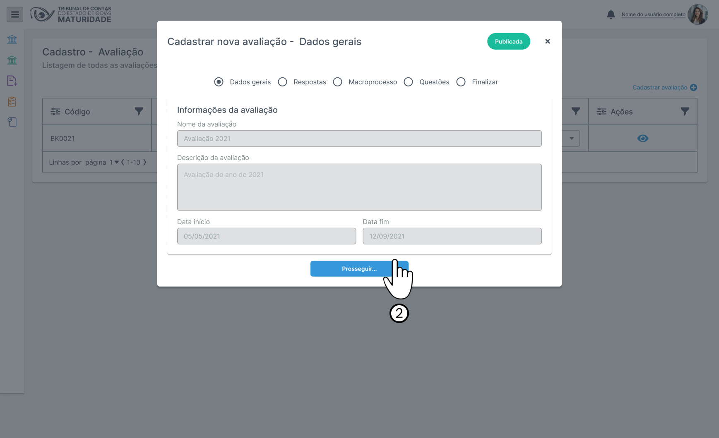This screenshot has width=719, height=438.
Task: Go to next table page chevron
Action: click(145, 162)
